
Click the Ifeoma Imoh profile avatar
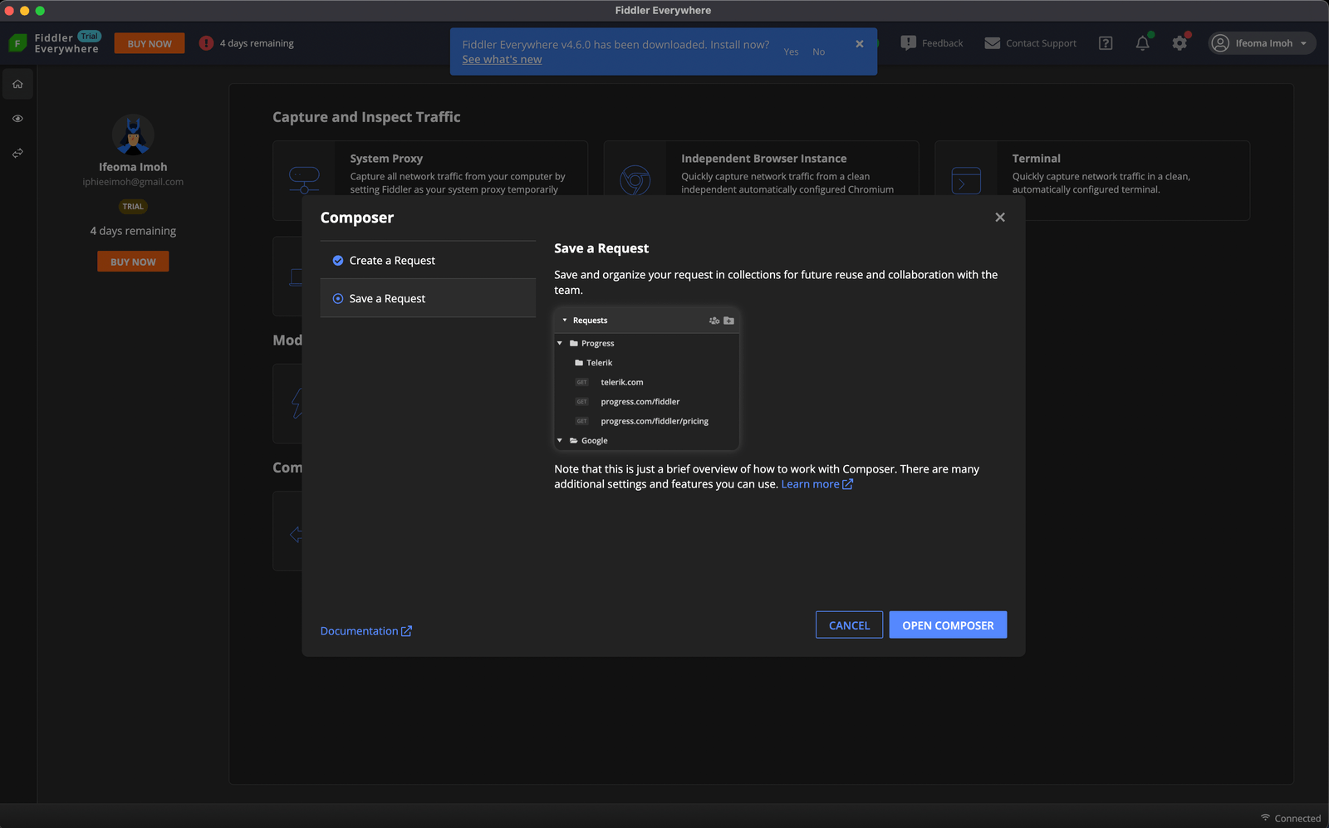coord(133,135)
